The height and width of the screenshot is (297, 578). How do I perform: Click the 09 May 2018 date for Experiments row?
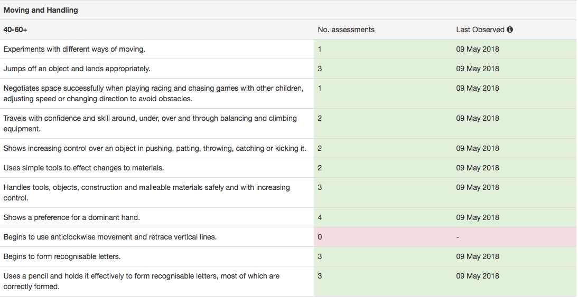click(x=478, y=49)
